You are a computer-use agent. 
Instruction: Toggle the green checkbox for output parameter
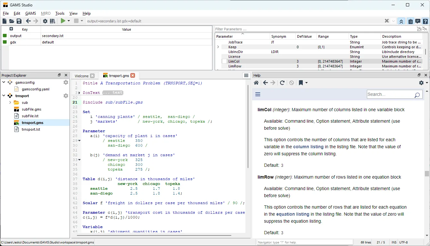(x=5, y=36)
